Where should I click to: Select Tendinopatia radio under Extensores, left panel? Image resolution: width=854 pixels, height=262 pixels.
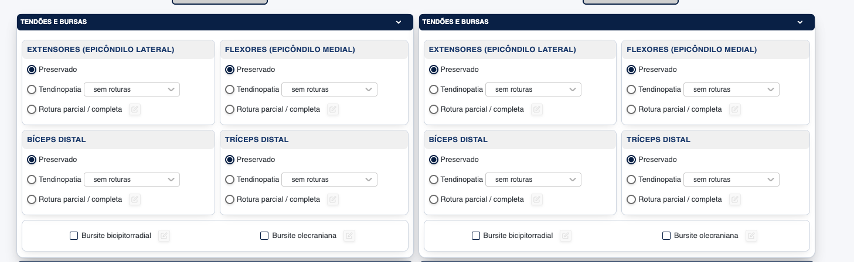(32, 89)
